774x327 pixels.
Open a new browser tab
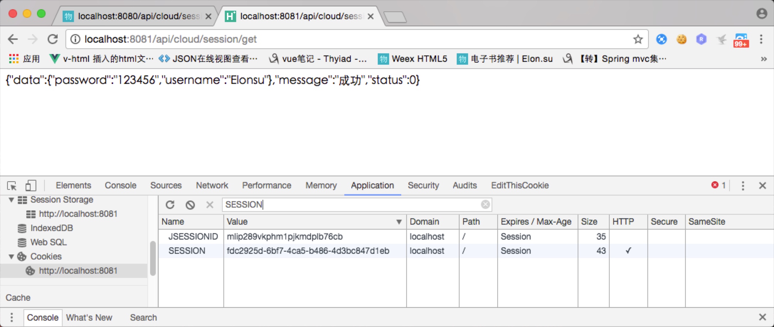(395, 17)
